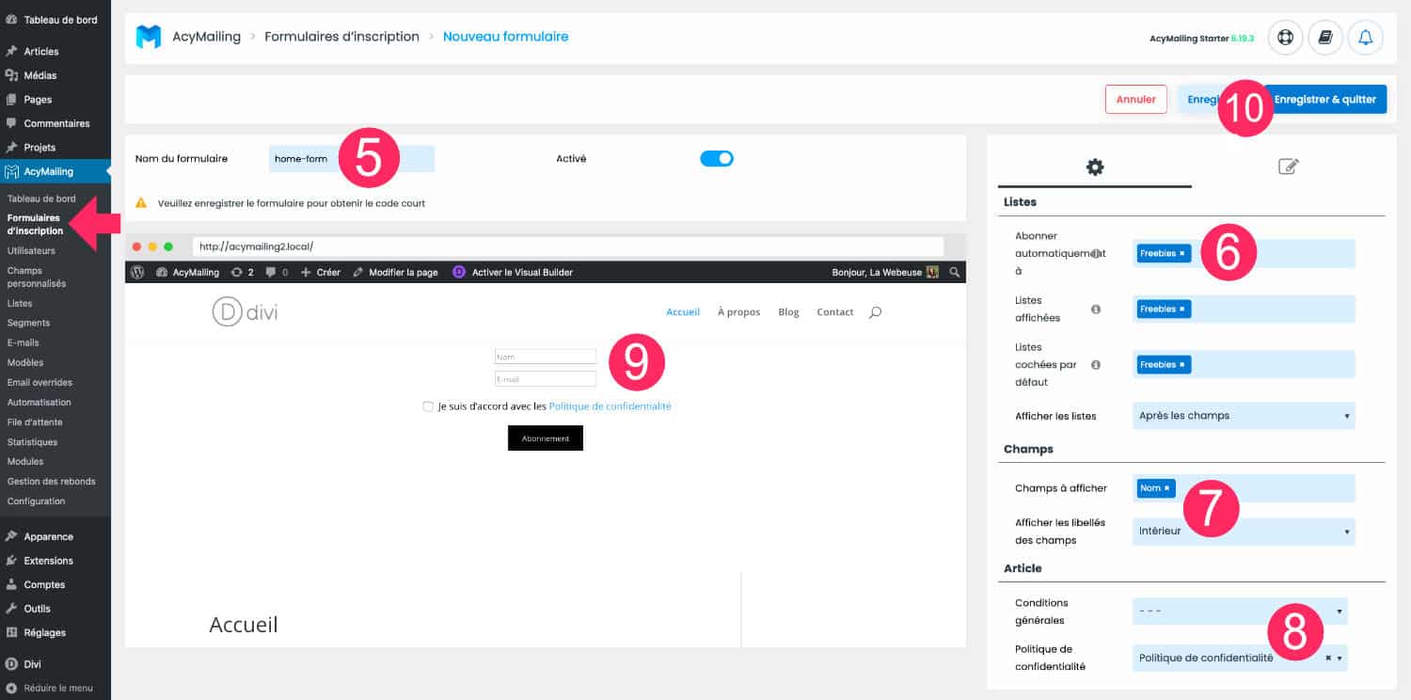Click Abonner automatiquement à list field
The image size is (1411, 700).
(x=1244, y=253)
